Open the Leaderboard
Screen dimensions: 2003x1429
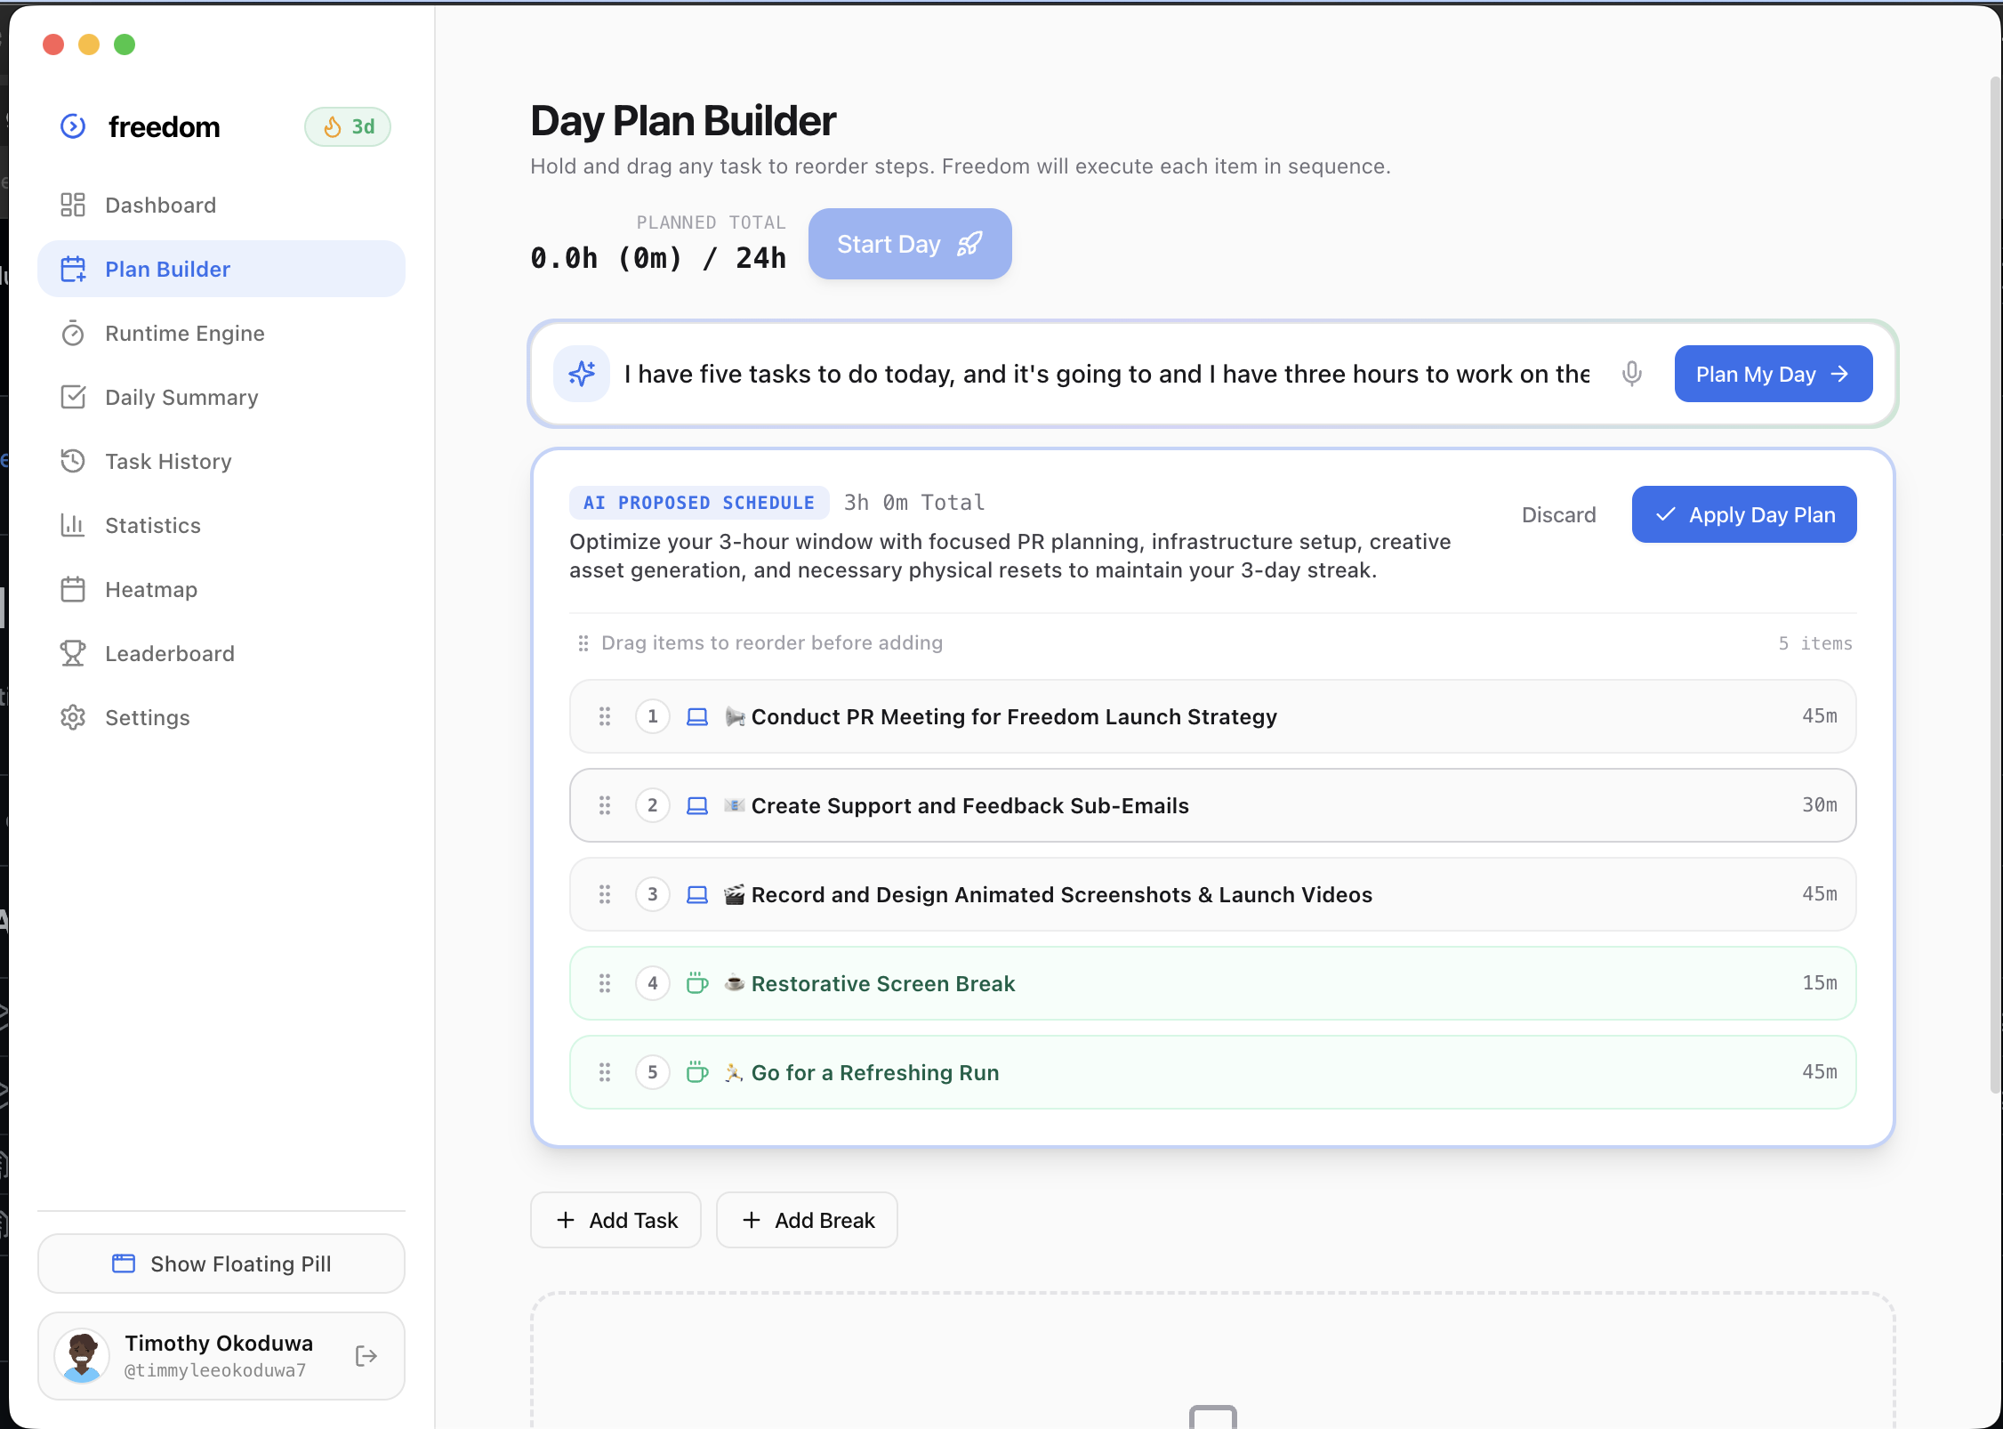coord(221,654)
